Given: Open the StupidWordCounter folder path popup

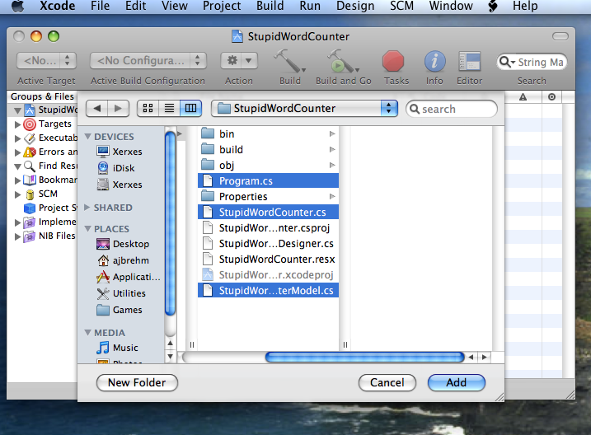Looking at the screenshot, I should click(x=304, y=109).
